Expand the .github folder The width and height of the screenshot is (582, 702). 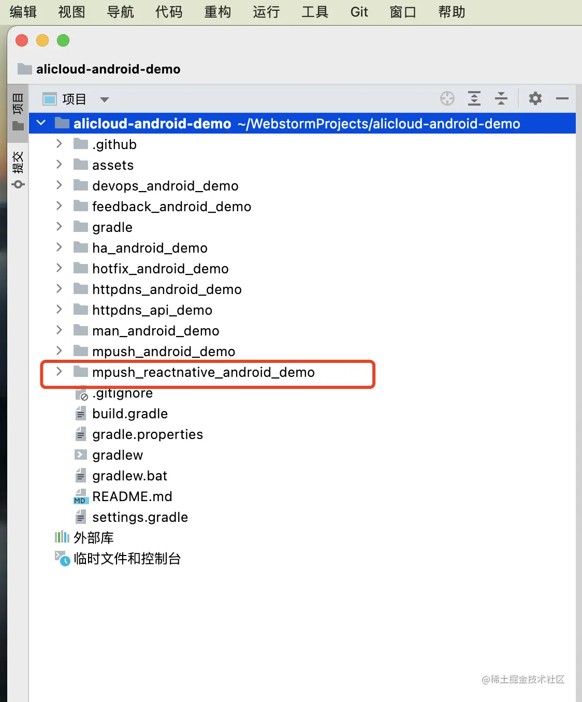tap(59, 144)
